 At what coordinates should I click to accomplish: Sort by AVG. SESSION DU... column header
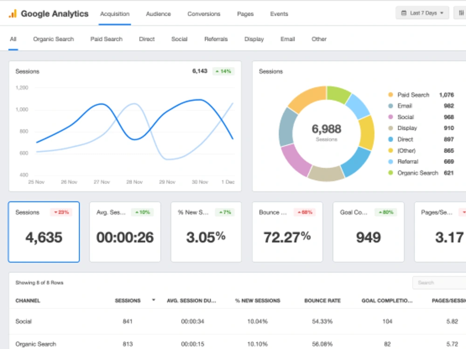192,301
